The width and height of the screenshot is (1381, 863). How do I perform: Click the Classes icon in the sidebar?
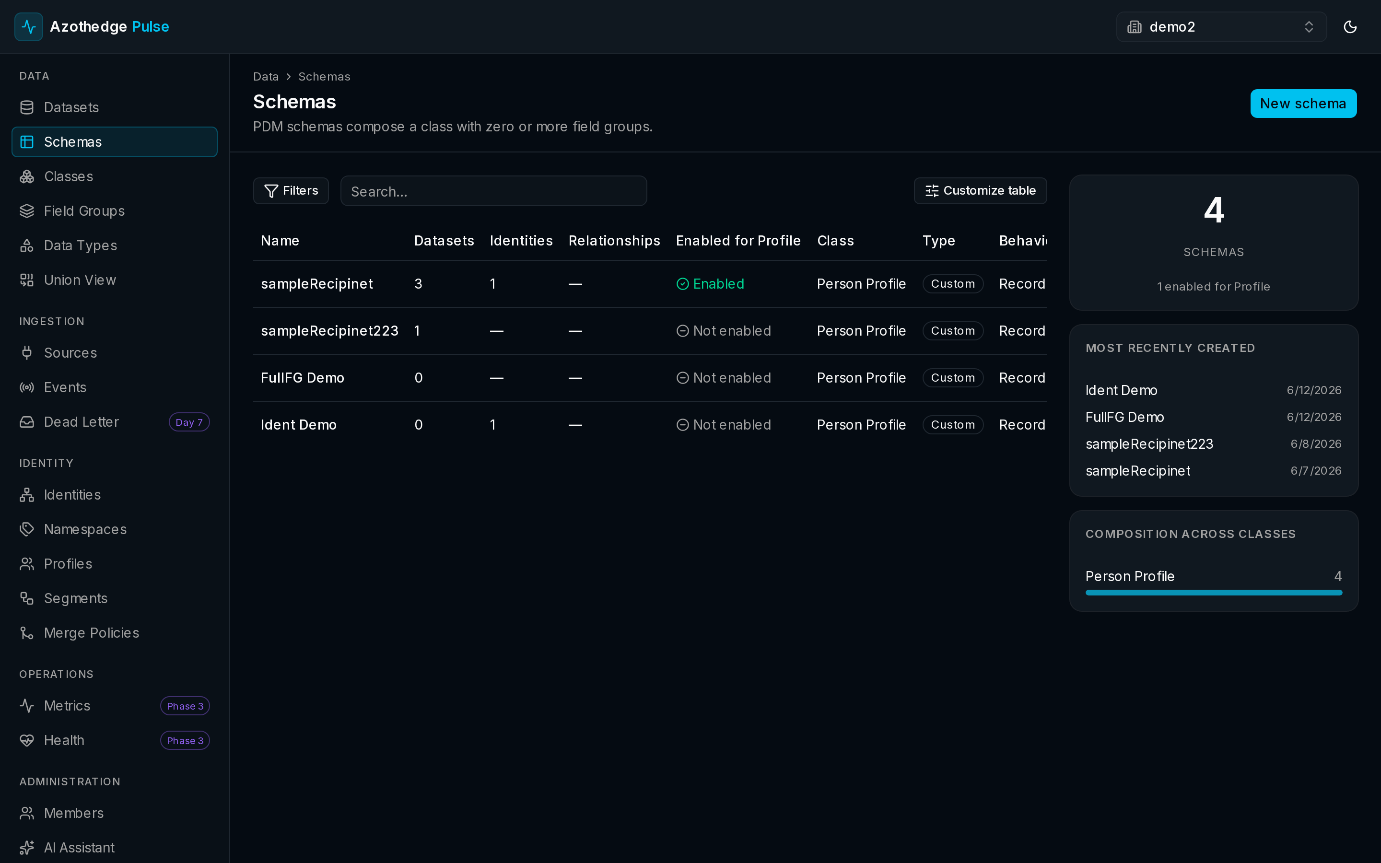27,176
